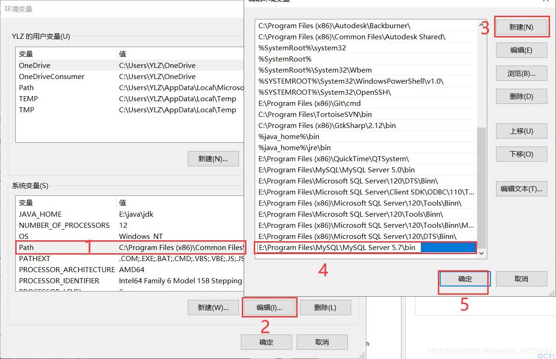
Task: Select the 120\Tools\Binn\M... truncated entry
Action: click(366, 225)
